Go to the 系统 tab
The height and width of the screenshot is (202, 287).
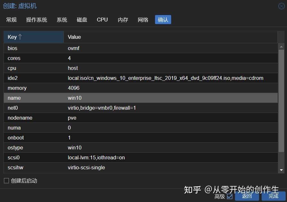(x=62, y=20)
